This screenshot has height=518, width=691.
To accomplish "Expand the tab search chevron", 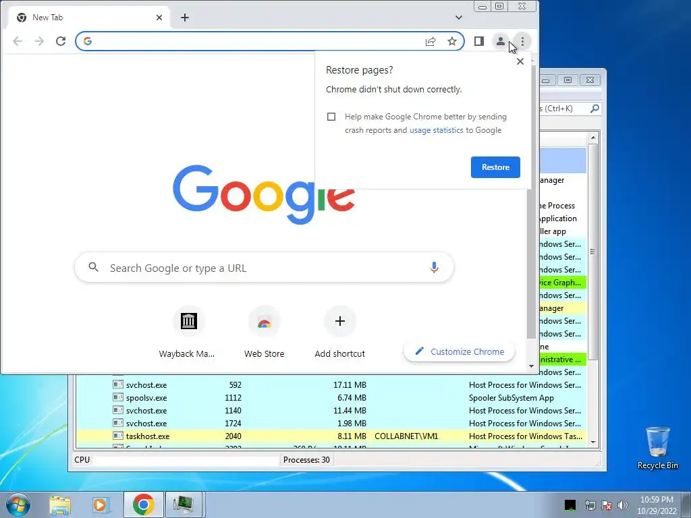I will coord(459,18).
